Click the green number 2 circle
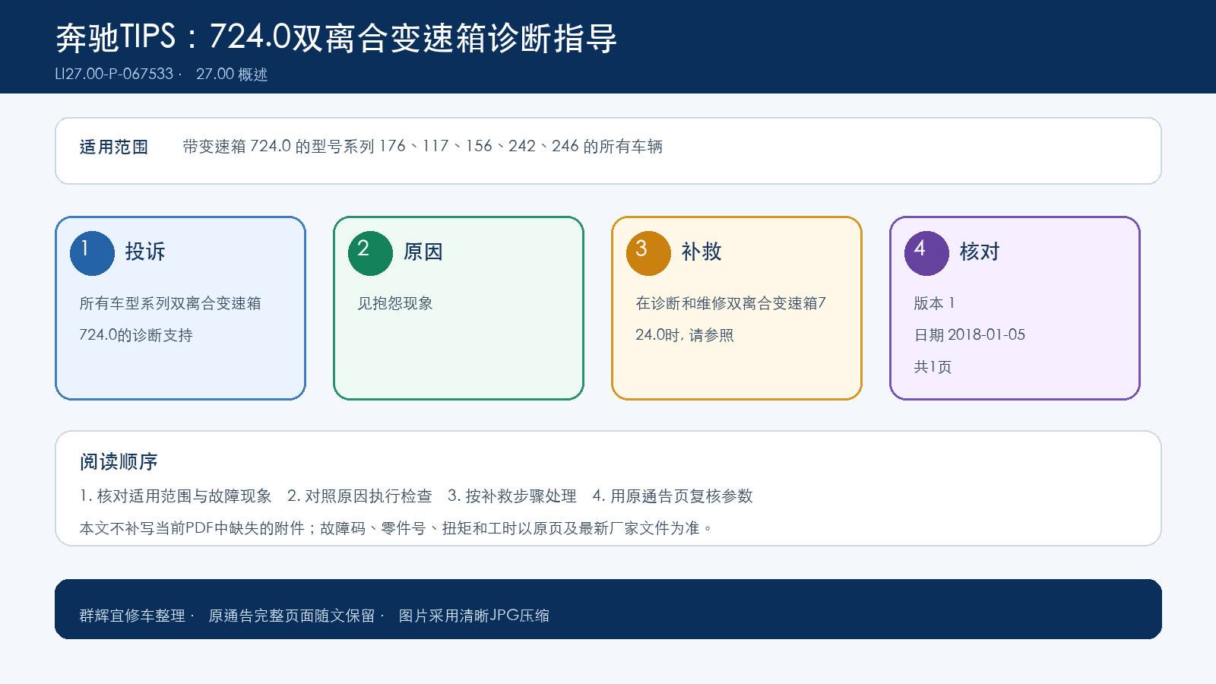The image size is (1216, 684). point(370,253)
